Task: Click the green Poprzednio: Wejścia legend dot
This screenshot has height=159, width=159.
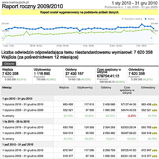Action: (123, 19)
